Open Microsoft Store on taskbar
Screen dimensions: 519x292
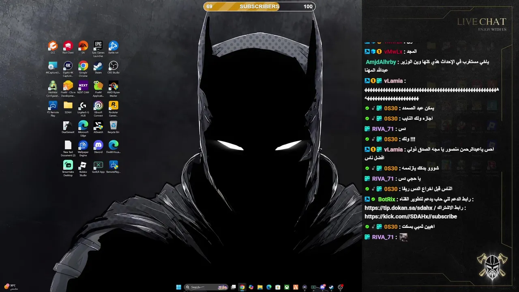click(x=278, y=287)
